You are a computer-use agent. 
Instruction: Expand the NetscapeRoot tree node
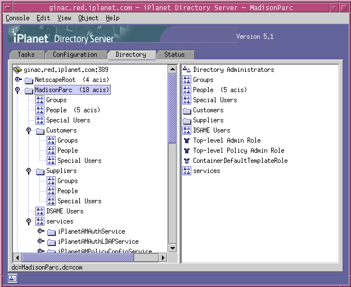pos(18,79)
